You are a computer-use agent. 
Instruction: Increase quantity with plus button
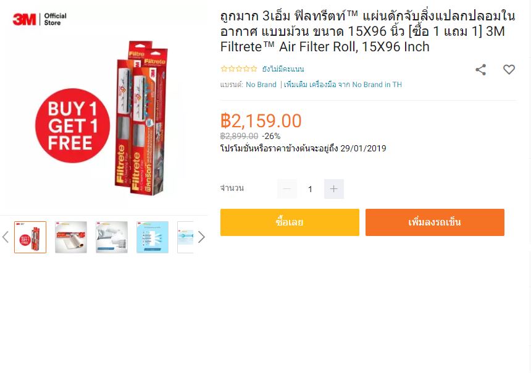click(x=333, y=188)
